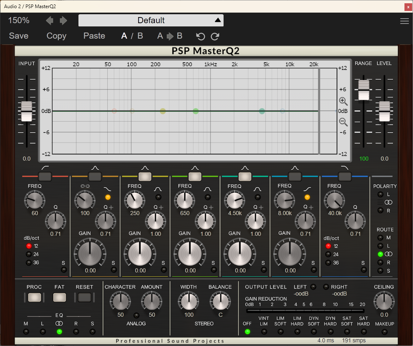Toggle the bell shape LED on the 650 Hz band
Viewport: 413px width, 346px height.
pyautogui.click(x=208, y=197)
